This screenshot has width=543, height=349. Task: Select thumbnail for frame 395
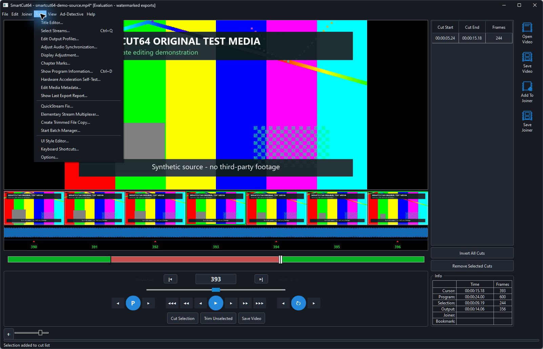[x=337, y=208]
